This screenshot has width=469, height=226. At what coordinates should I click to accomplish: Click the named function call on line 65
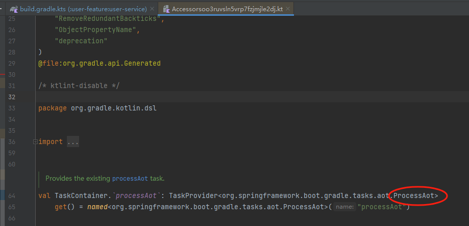97,207
